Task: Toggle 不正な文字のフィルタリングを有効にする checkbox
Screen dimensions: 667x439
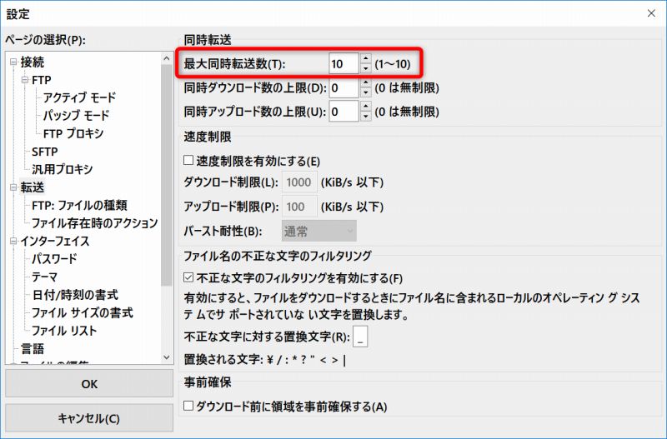Action: (188, 277)
